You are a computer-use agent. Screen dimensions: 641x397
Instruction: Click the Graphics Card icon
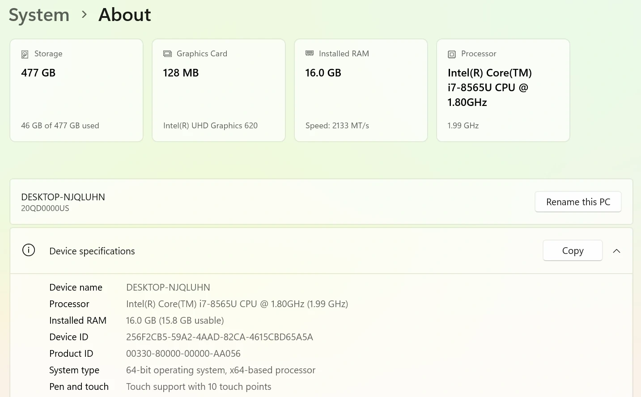(x=167, y=54)
